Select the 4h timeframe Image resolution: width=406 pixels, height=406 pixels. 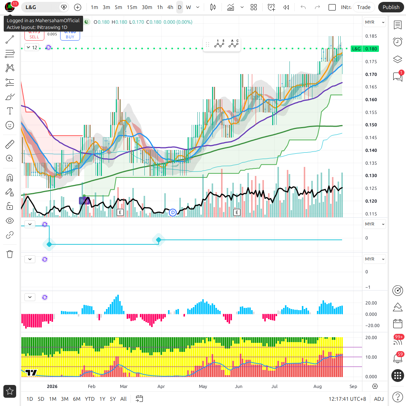coord(170,7)
